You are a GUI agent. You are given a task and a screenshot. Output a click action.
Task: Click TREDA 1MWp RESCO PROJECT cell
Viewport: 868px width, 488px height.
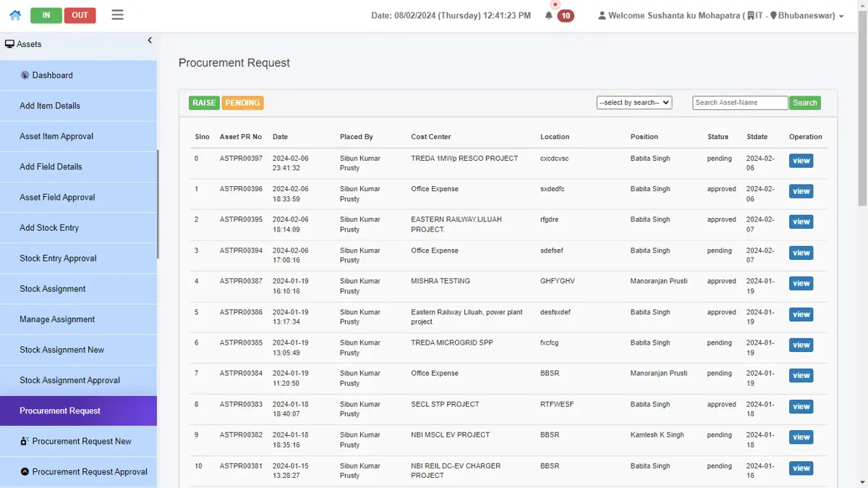464,159
